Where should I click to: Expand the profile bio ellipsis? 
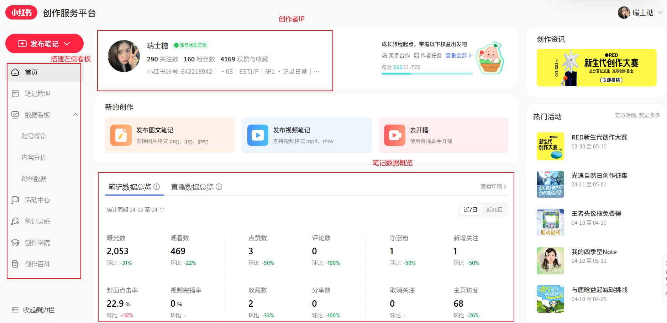pos(317,72)
